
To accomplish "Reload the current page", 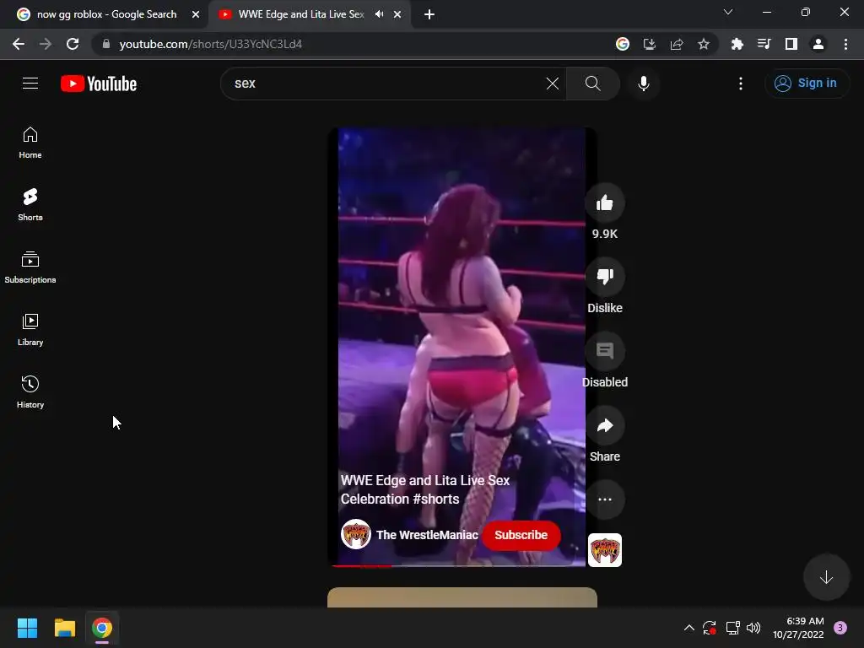I will 73,44.
